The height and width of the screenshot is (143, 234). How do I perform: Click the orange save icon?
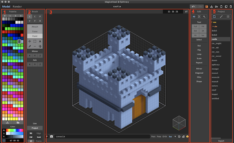207,7
